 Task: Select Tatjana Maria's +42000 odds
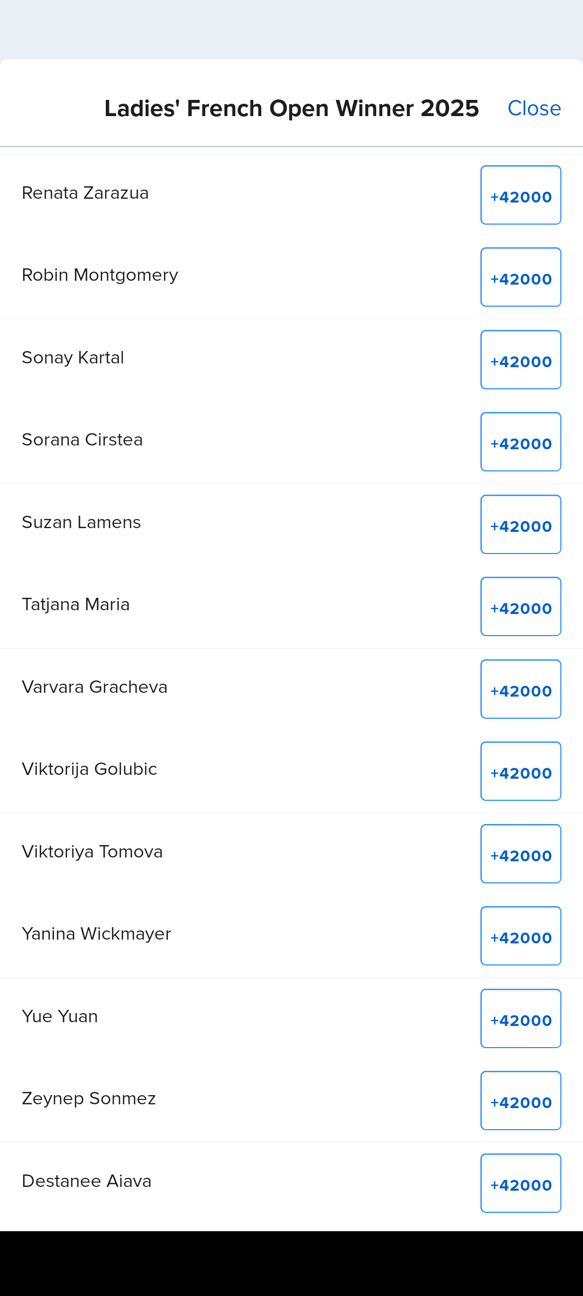[x=520, y=606]
